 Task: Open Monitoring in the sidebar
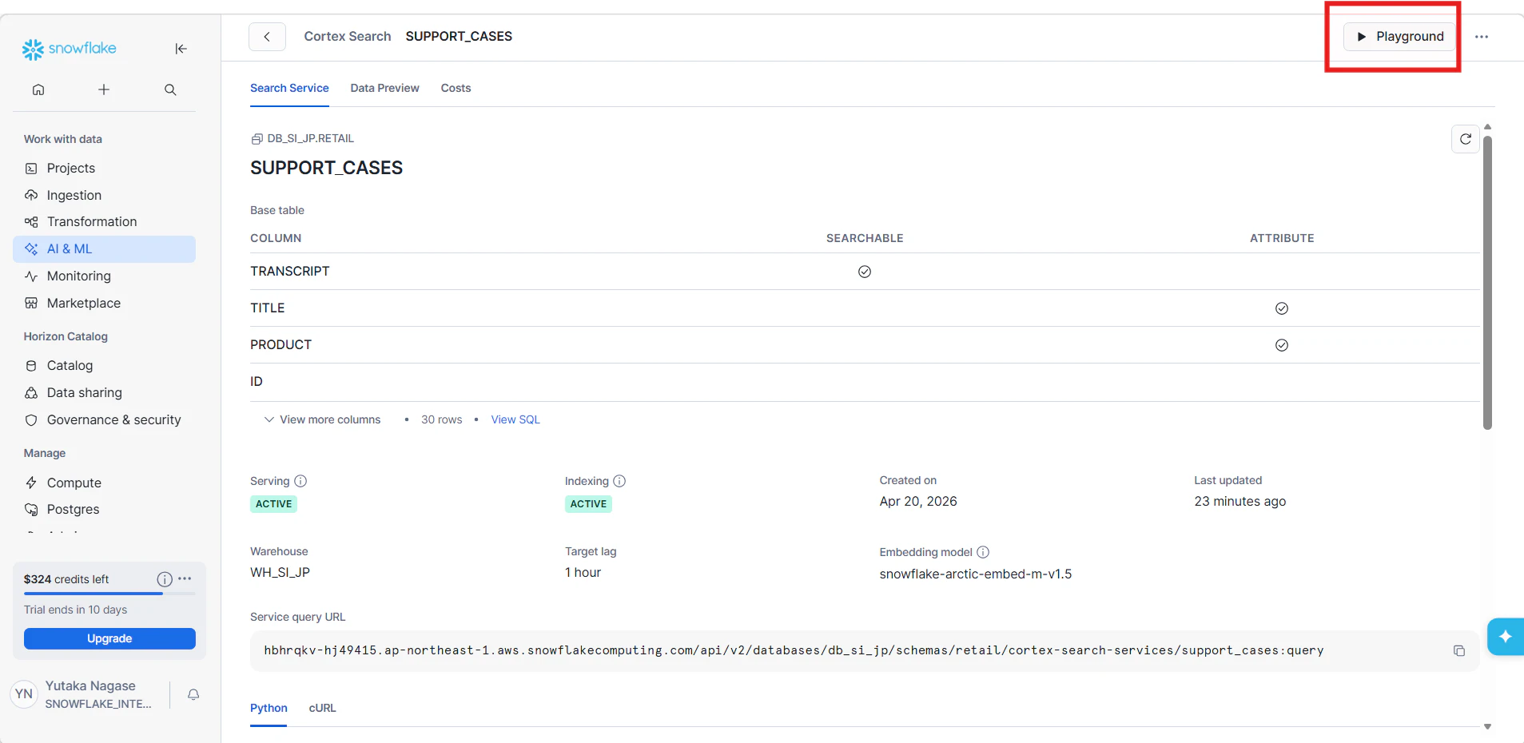tap(105, 276)
